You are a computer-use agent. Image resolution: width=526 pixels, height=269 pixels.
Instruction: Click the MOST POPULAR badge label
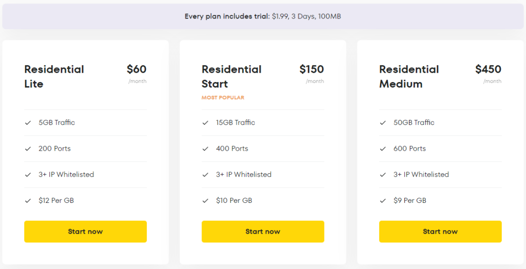pyautogui.click(x=223, y=97)
